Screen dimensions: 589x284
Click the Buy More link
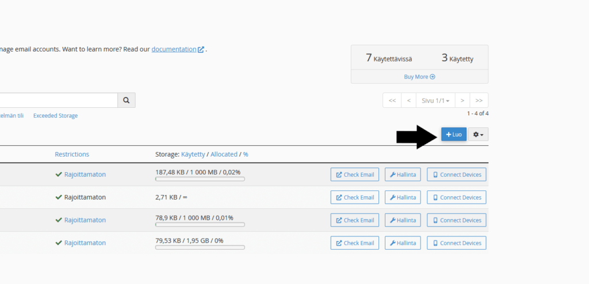pos(419,77)
